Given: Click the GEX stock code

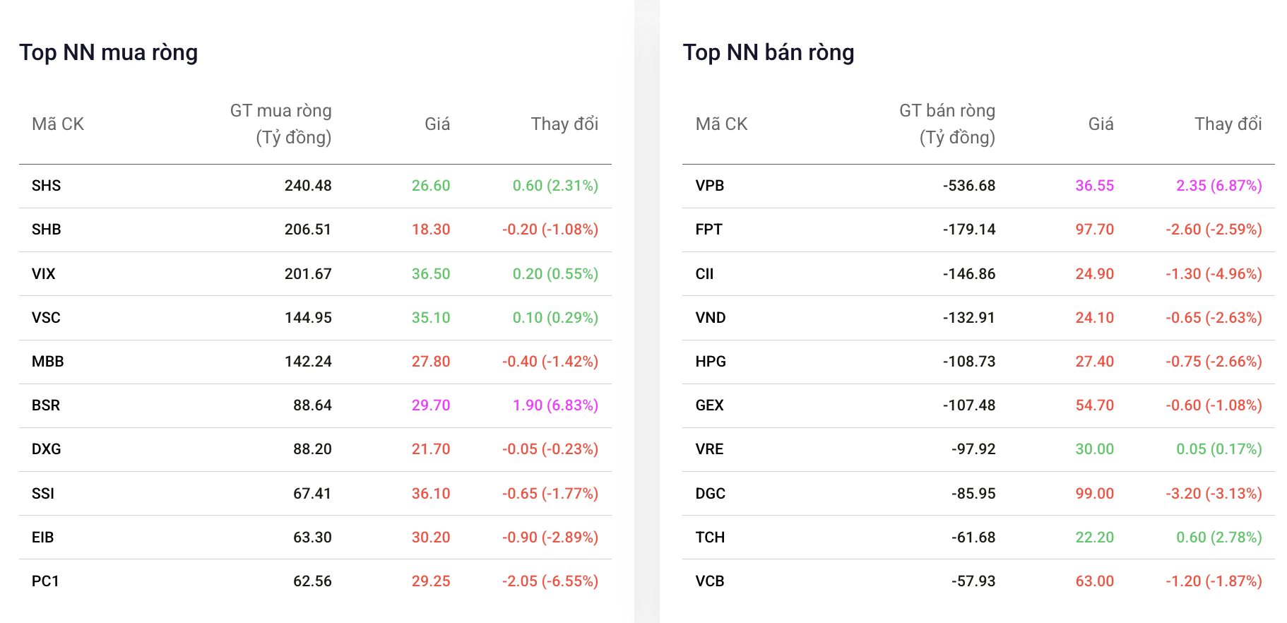Looking at the screenshot, I should [709, 405].
